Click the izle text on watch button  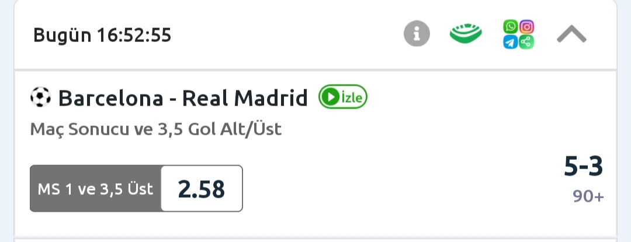pyautogui.click(x=352, y=98)
